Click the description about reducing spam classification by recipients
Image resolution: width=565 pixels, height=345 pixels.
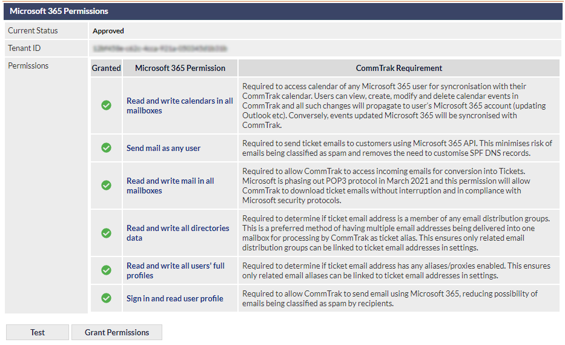[x=390, y=298]
